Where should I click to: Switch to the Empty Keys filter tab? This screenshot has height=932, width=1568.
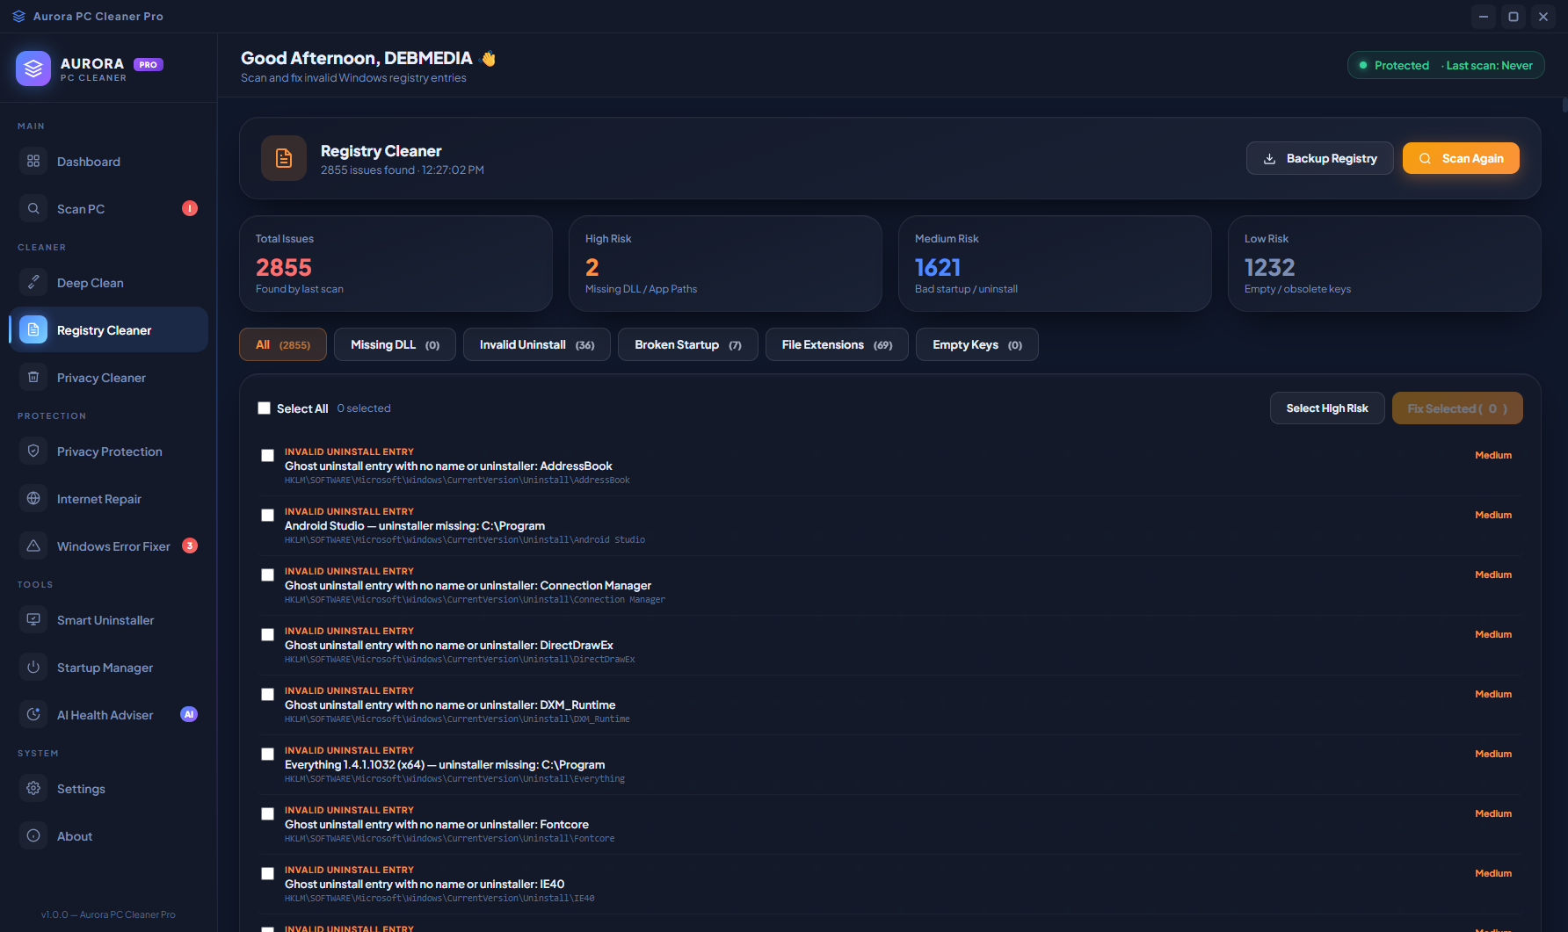[x=977, y=344]
